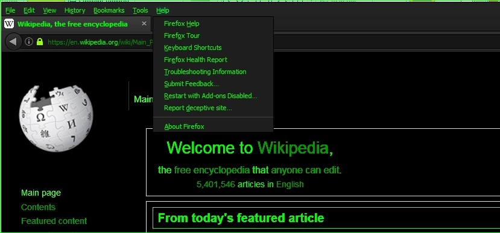Click the green secure padlock icon

click(x=40, y=42)
